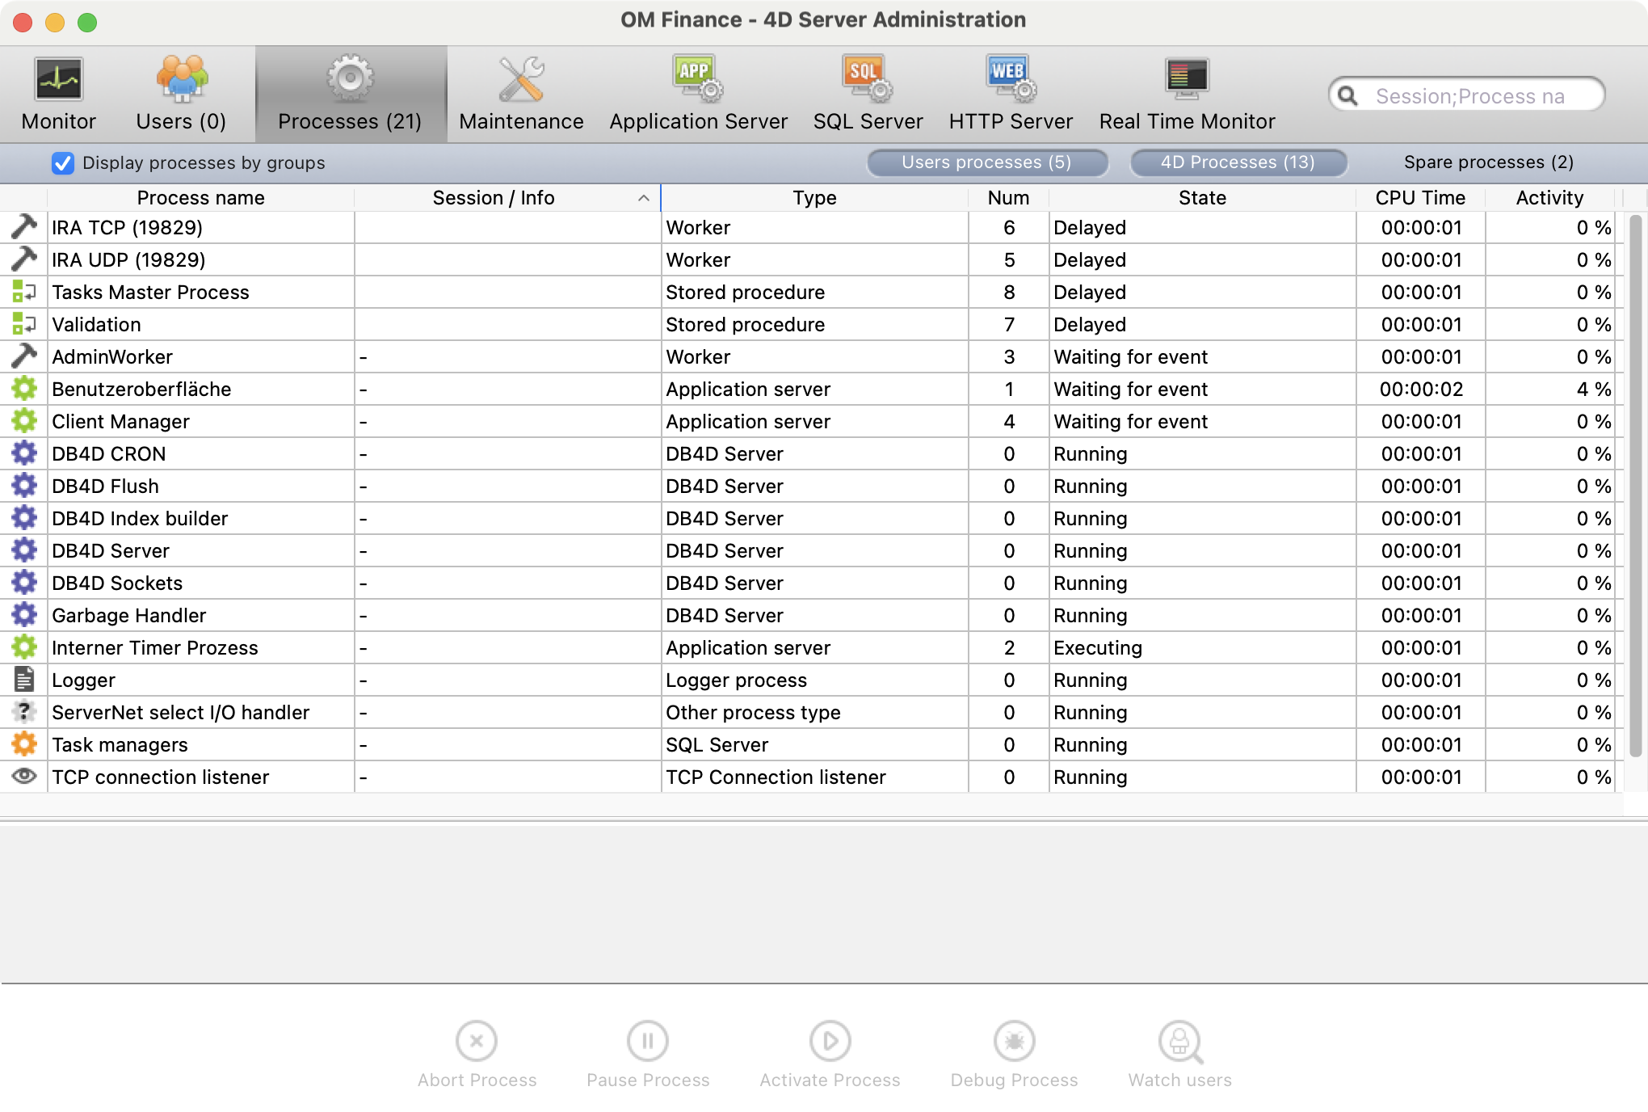Open the HTTP Server page
1648x1112 pixels.
pos(1011,95)
